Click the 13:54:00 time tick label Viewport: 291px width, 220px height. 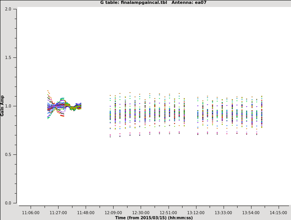click(251, 213)
